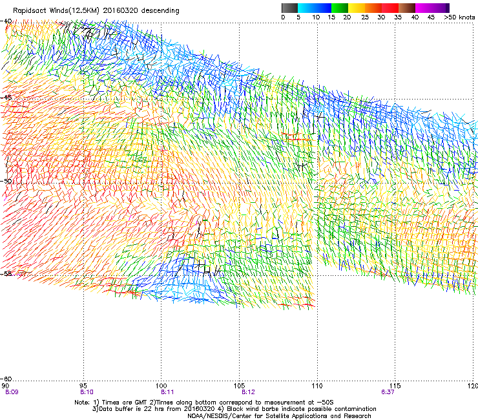Click the brown 35-40 knots legend segment
478x420 pixels.
[x=407, y=8]
